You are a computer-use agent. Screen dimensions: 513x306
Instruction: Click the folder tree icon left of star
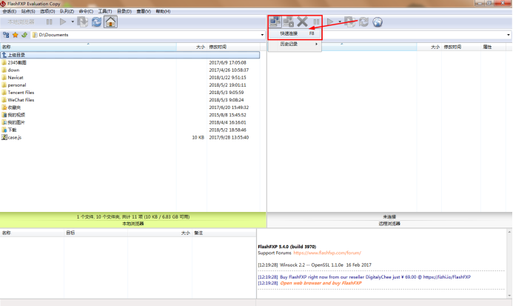click(x=6, y=35)
